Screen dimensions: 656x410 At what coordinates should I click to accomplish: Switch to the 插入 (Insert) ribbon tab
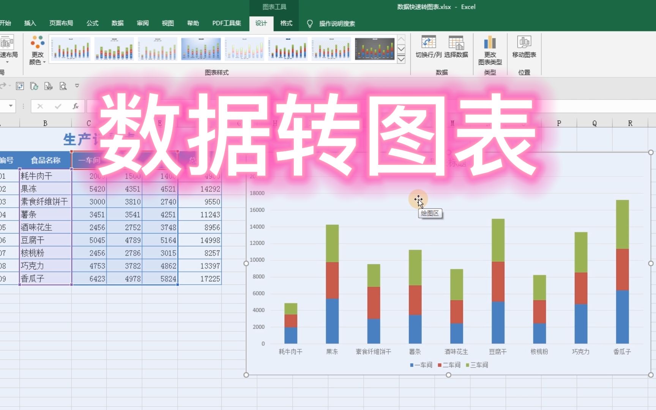[x=30, y=23]
